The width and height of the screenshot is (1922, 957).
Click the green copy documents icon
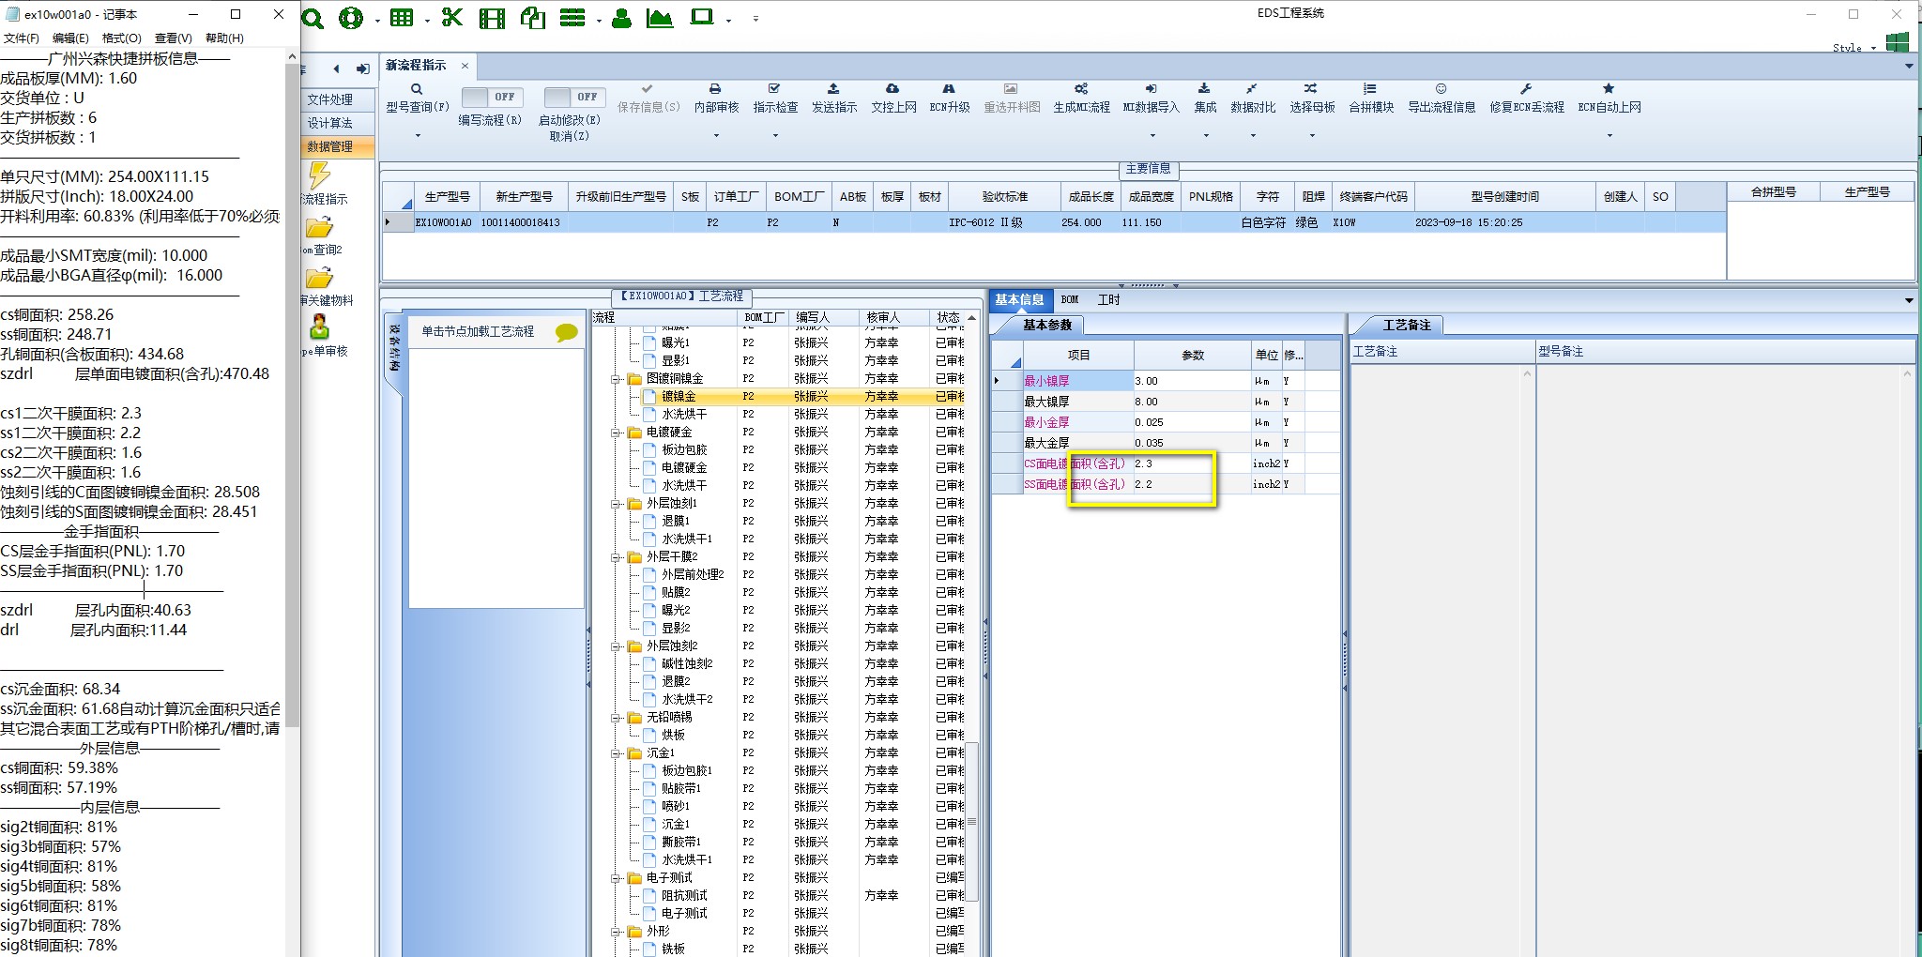coord(533,18)
